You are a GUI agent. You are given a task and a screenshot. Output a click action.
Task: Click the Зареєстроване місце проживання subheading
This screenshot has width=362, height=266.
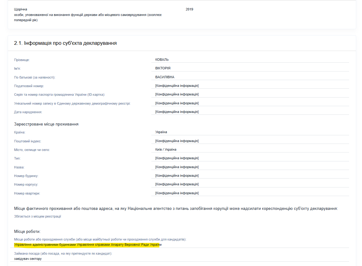(46, 124)
